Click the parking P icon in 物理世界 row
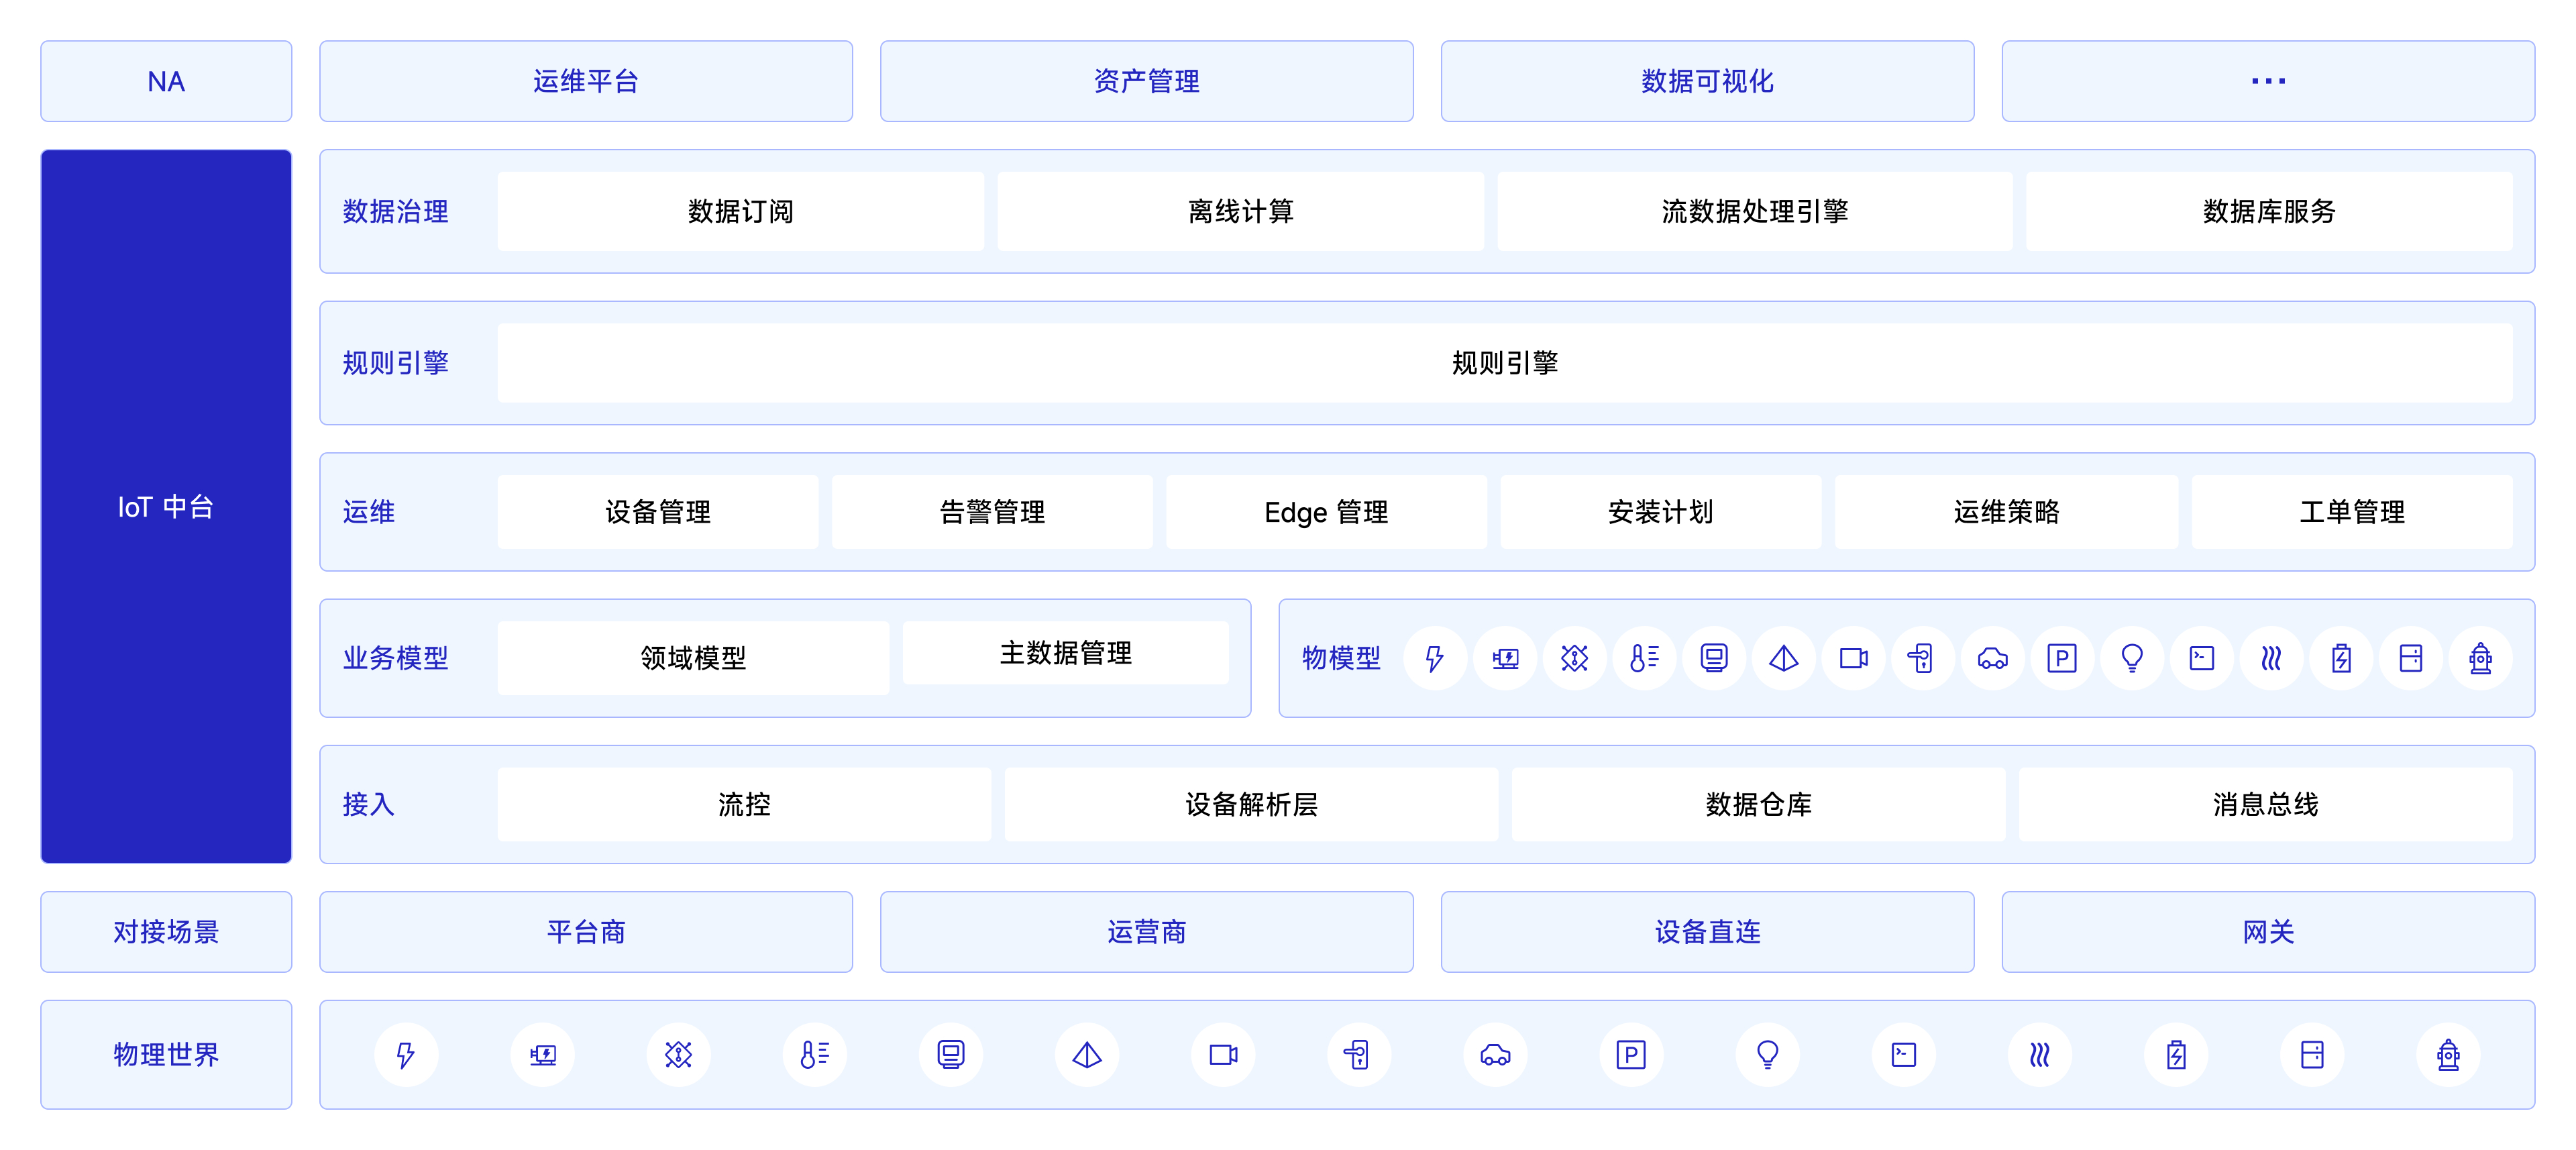The width and height of the screenshot is (2576, 1150). click(1631, 1054)
